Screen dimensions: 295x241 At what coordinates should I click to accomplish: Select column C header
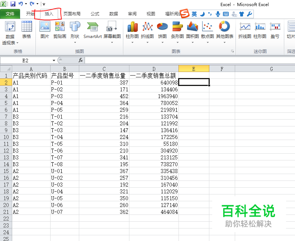(x=104, y=69)
